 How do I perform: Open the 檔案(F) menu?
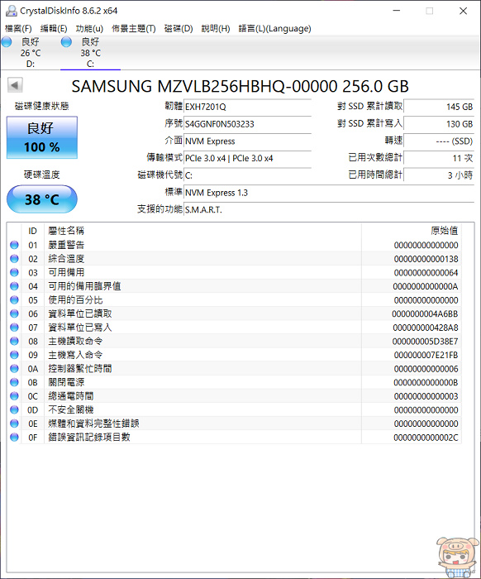18,28
